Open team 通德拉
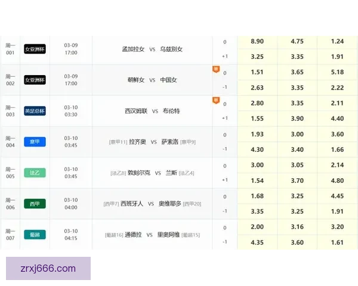This screenshot has height=286, width=358. [133, 235]
